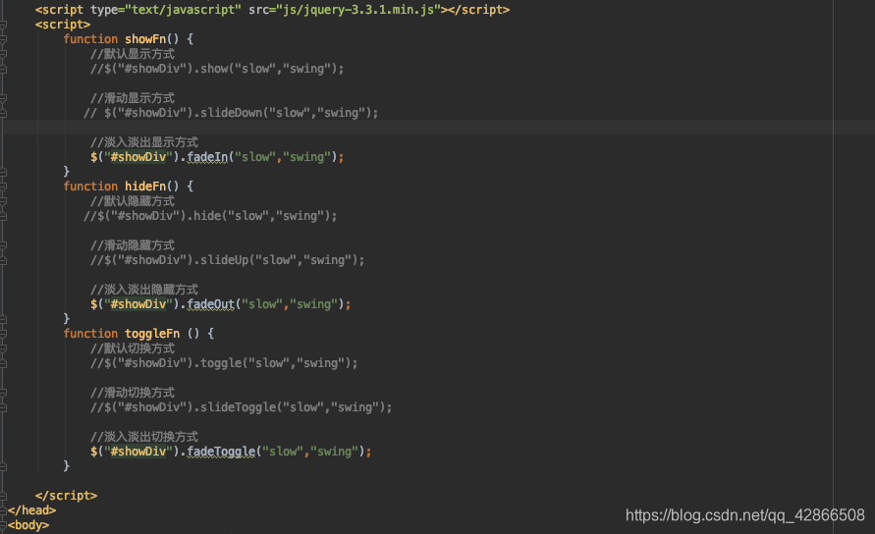Click the comment //滑动切换方式

pyautogui.click(x=133, y=393)
